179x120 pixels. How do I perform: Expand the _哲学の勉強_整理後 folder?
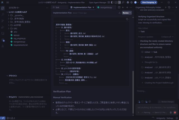point(22,22)
